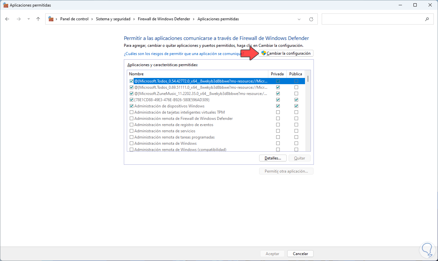Viewport: 438px width, 261px height.
Task: Expand the chevron after Sistema y seguridad
Action: (x=134, y=19)
